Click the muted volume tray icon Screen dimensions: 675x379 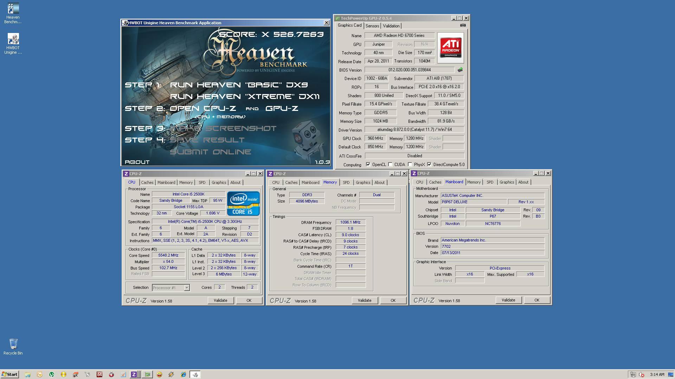tap(642, 374)
